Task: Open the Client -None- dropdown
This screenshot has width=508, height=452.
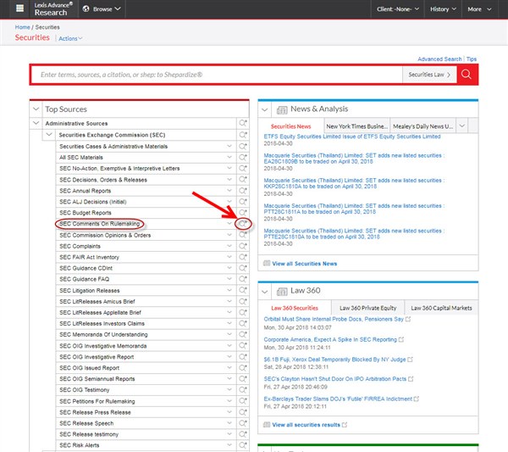Action: pyautogui.click(x=398, y=9)
